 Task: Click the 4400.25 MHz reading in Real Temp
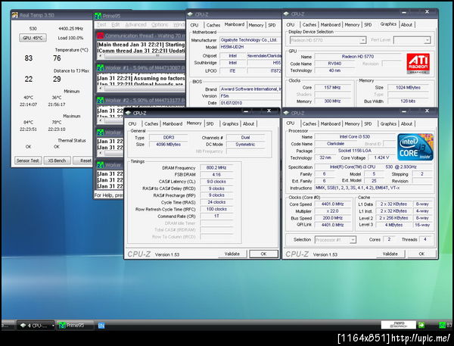click(70, 29)
